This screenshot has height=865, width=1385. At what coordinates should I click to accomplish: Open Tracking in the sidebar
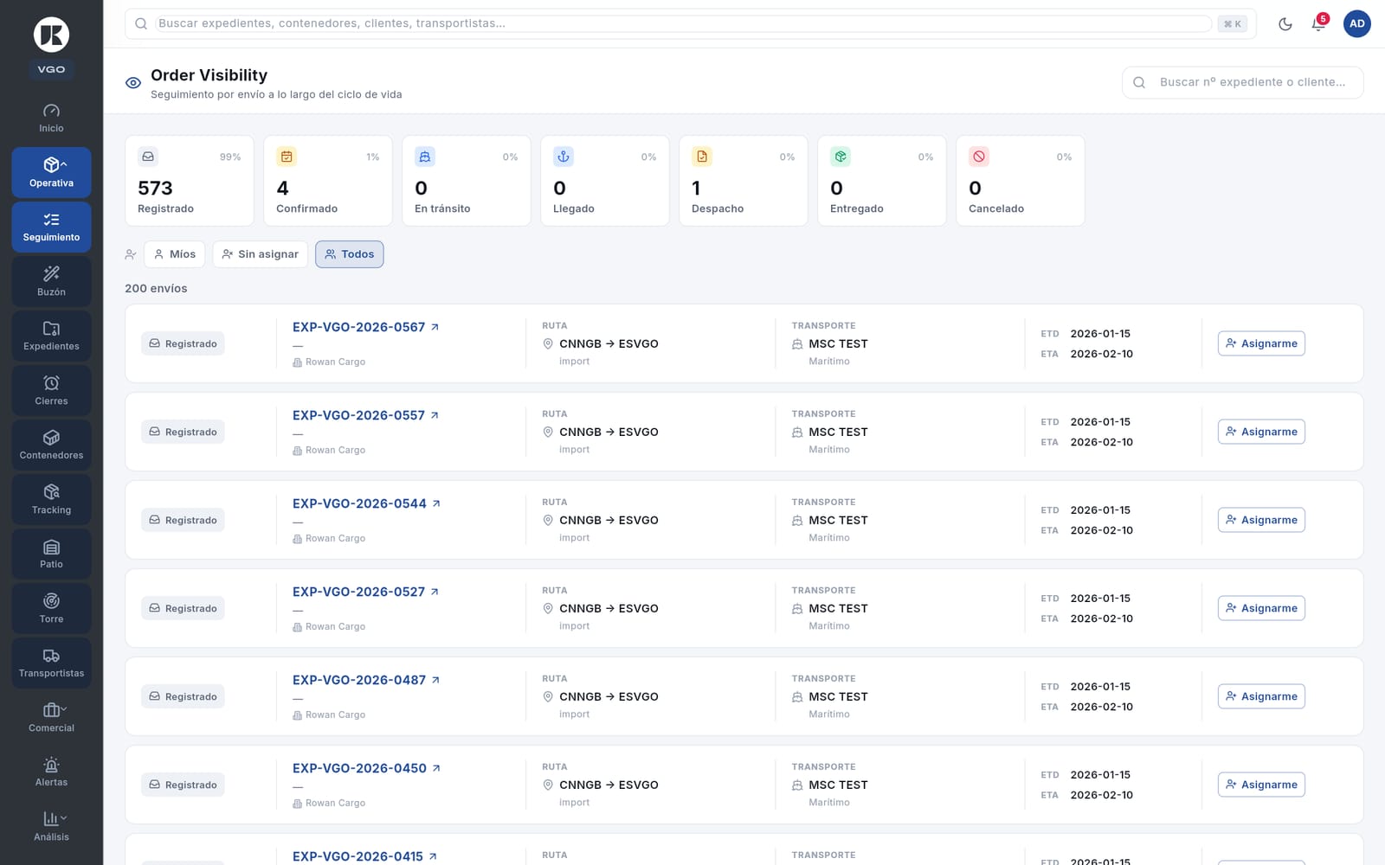pos(51,500)
